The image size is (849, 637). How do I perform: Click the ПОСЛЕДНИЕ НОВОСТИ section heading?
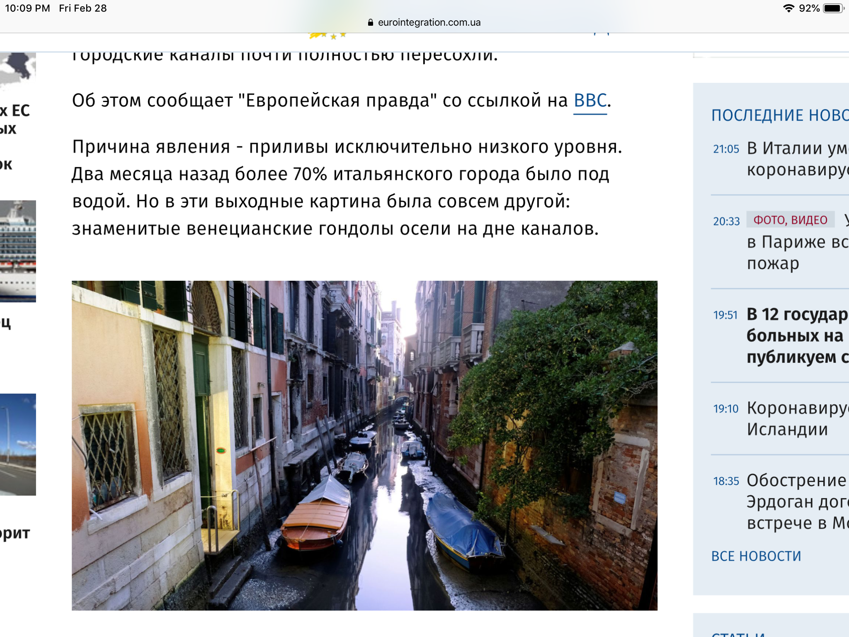[x=779, y=115]
